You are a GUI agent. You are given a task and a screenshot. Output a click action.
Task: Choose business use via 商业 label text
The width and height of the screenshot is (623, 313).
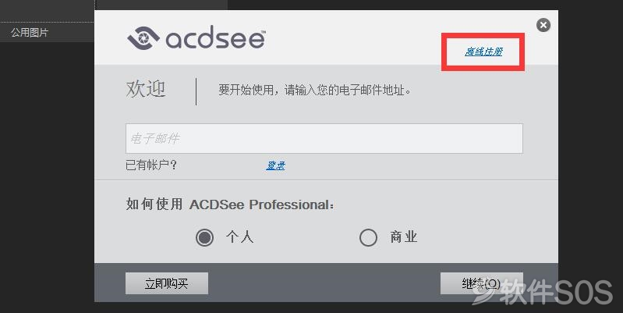[x=404, y=237]
